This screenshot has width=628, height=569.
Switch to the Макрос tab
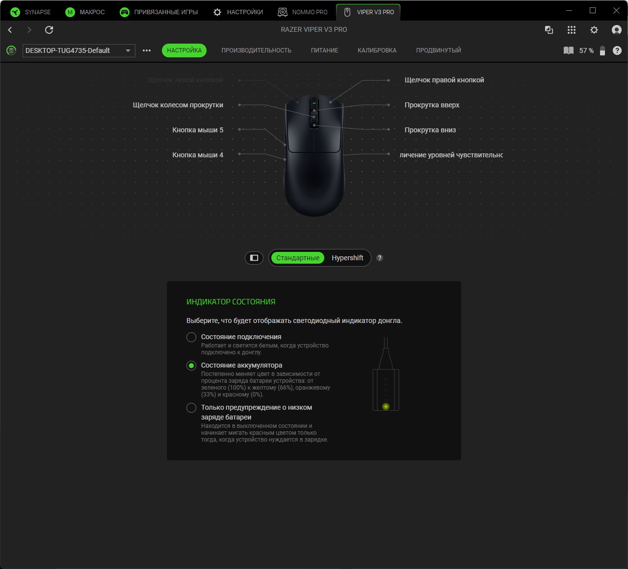coord(85,12)
